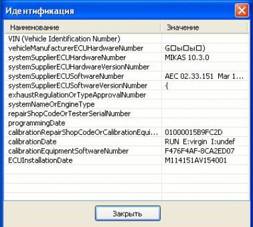Select the systemSupplierECUSoftwareNumber row
The width and height of the screenshot is (253, 227).
126,76
